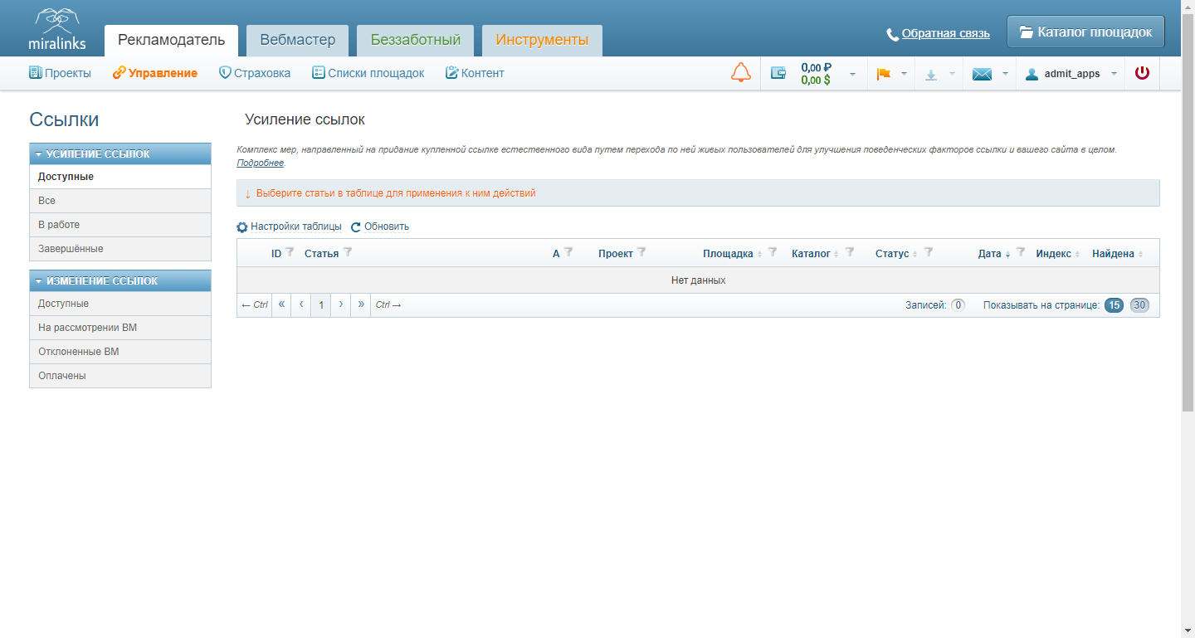Click the filter icon next to Каталог column
Viewport: 1195px width, 638px height.
click(x=849, y=252)
